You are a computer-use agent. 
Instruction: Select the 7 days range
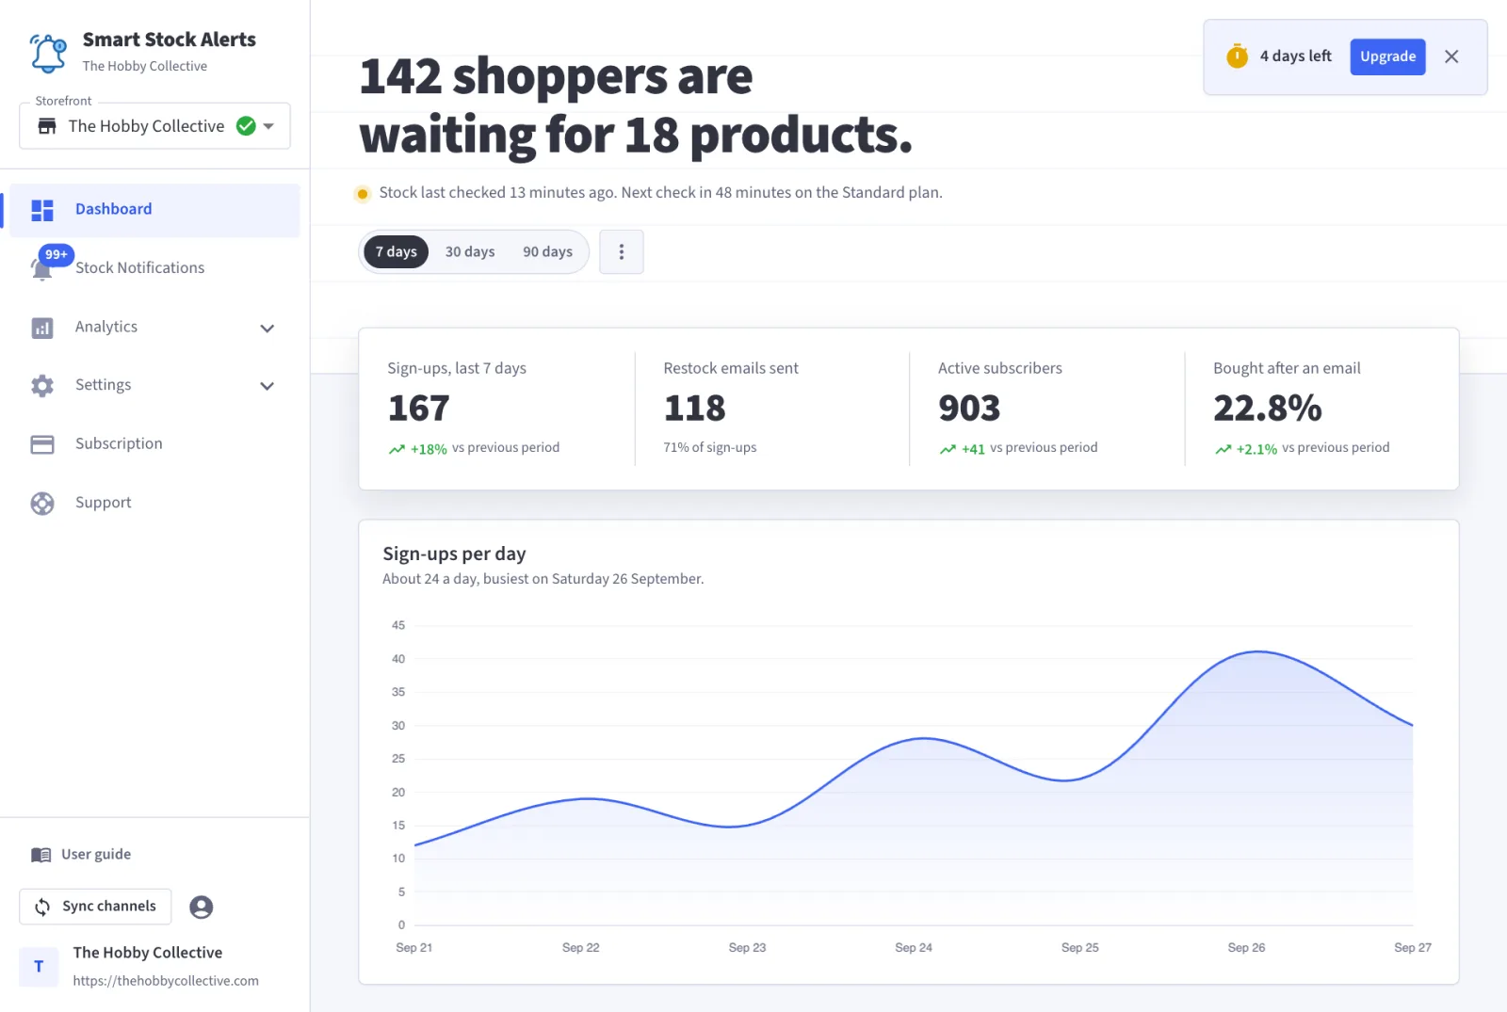(397, 252)
